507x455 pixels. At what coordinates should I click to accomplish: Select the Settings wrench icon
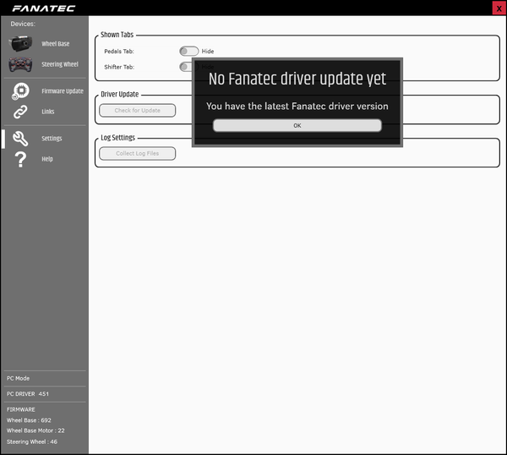(x=20, y=139)
